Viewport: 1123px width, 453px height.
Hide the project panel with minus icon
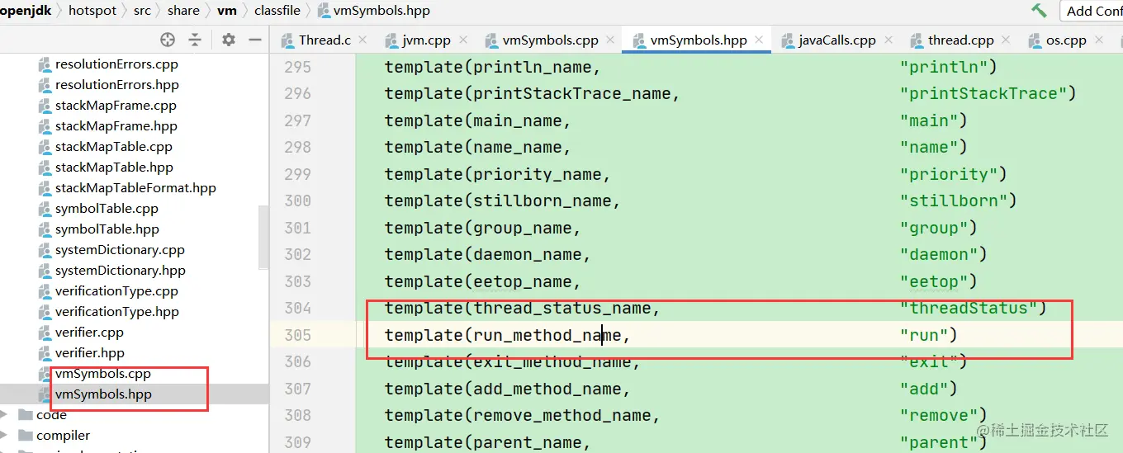point(255,40)
